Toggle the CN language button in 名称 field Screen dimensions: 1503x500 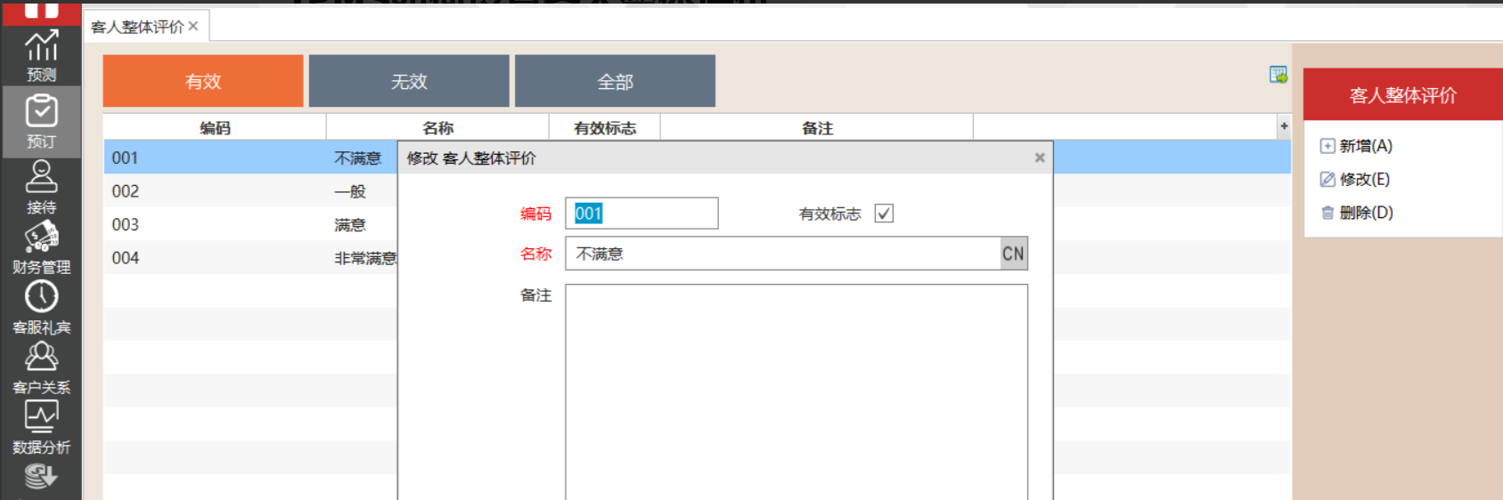1013,254
